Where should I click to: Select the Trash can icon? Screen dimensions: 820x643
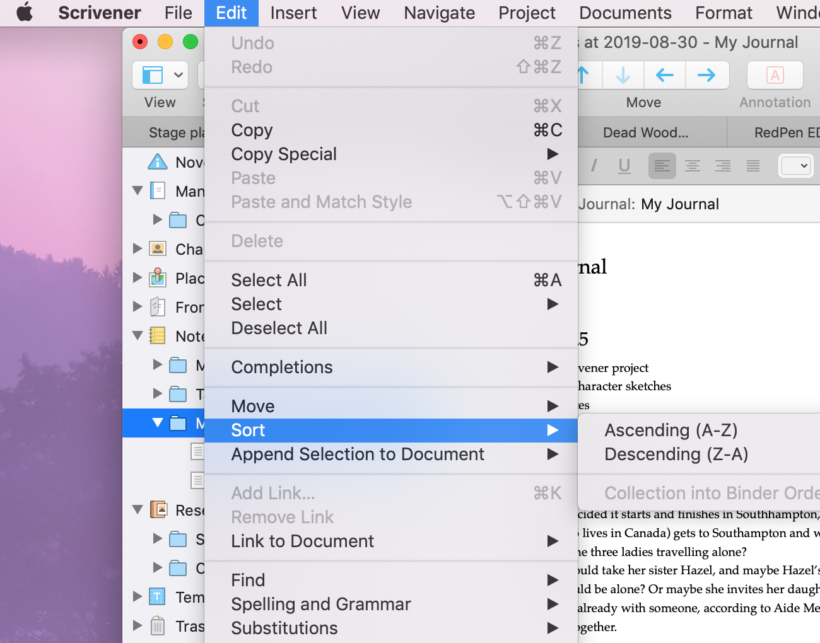point(158,625)
